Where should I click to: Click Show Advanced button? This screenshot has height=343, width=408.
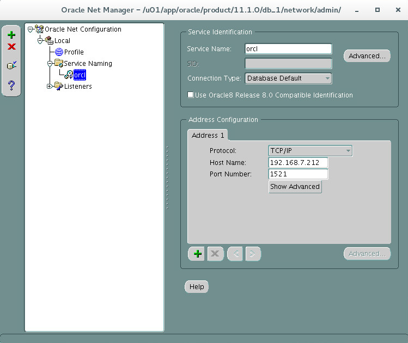(295, 187)
